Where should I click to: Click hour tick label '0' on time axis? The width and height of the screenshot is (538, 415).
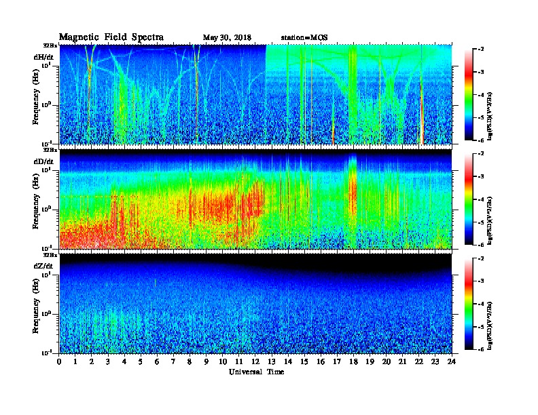(x=59, y=361)
